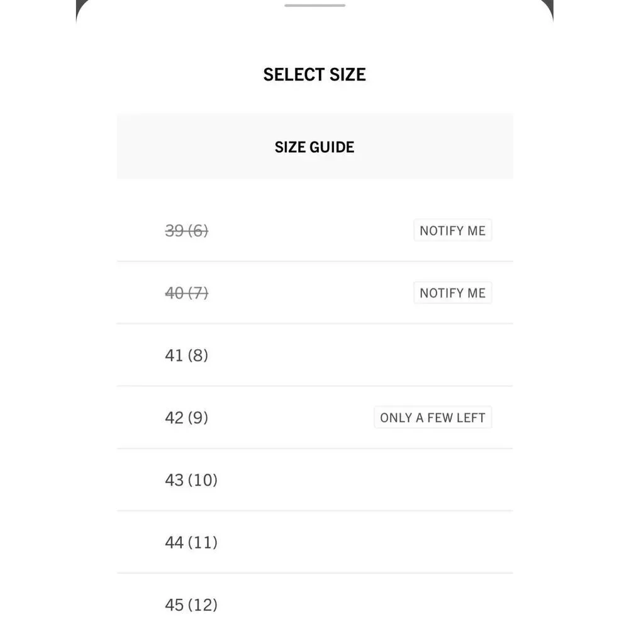The image size is (629, 629).
Task: Open the SIZE GUIDE banner
Action: [314, 147]
